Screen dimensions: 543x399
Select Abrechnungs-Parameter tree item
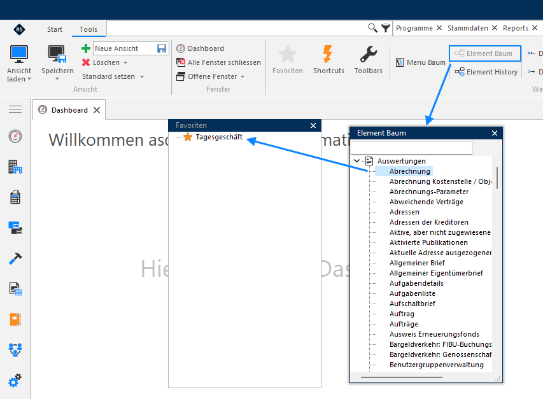click(428, 192)
